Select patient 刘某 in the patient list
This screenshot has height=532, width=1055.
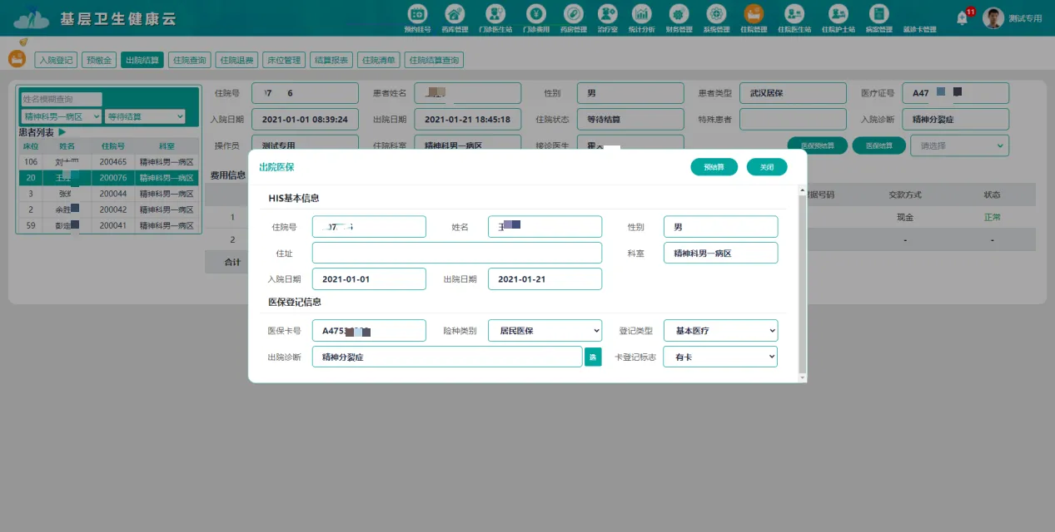[x=67, y=161]
